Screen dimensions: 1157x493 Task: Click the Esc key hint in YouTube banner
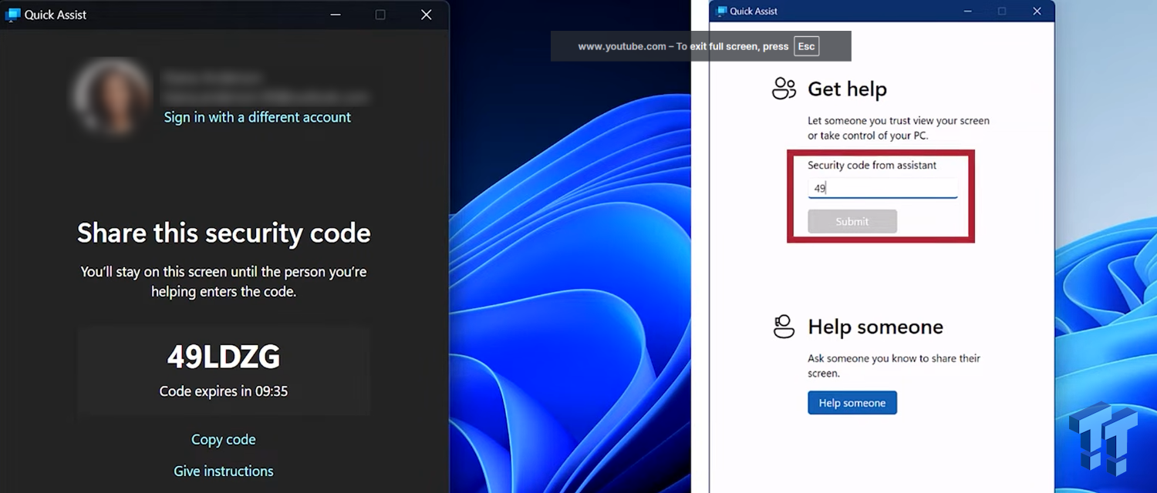click(x=806, y=46)
